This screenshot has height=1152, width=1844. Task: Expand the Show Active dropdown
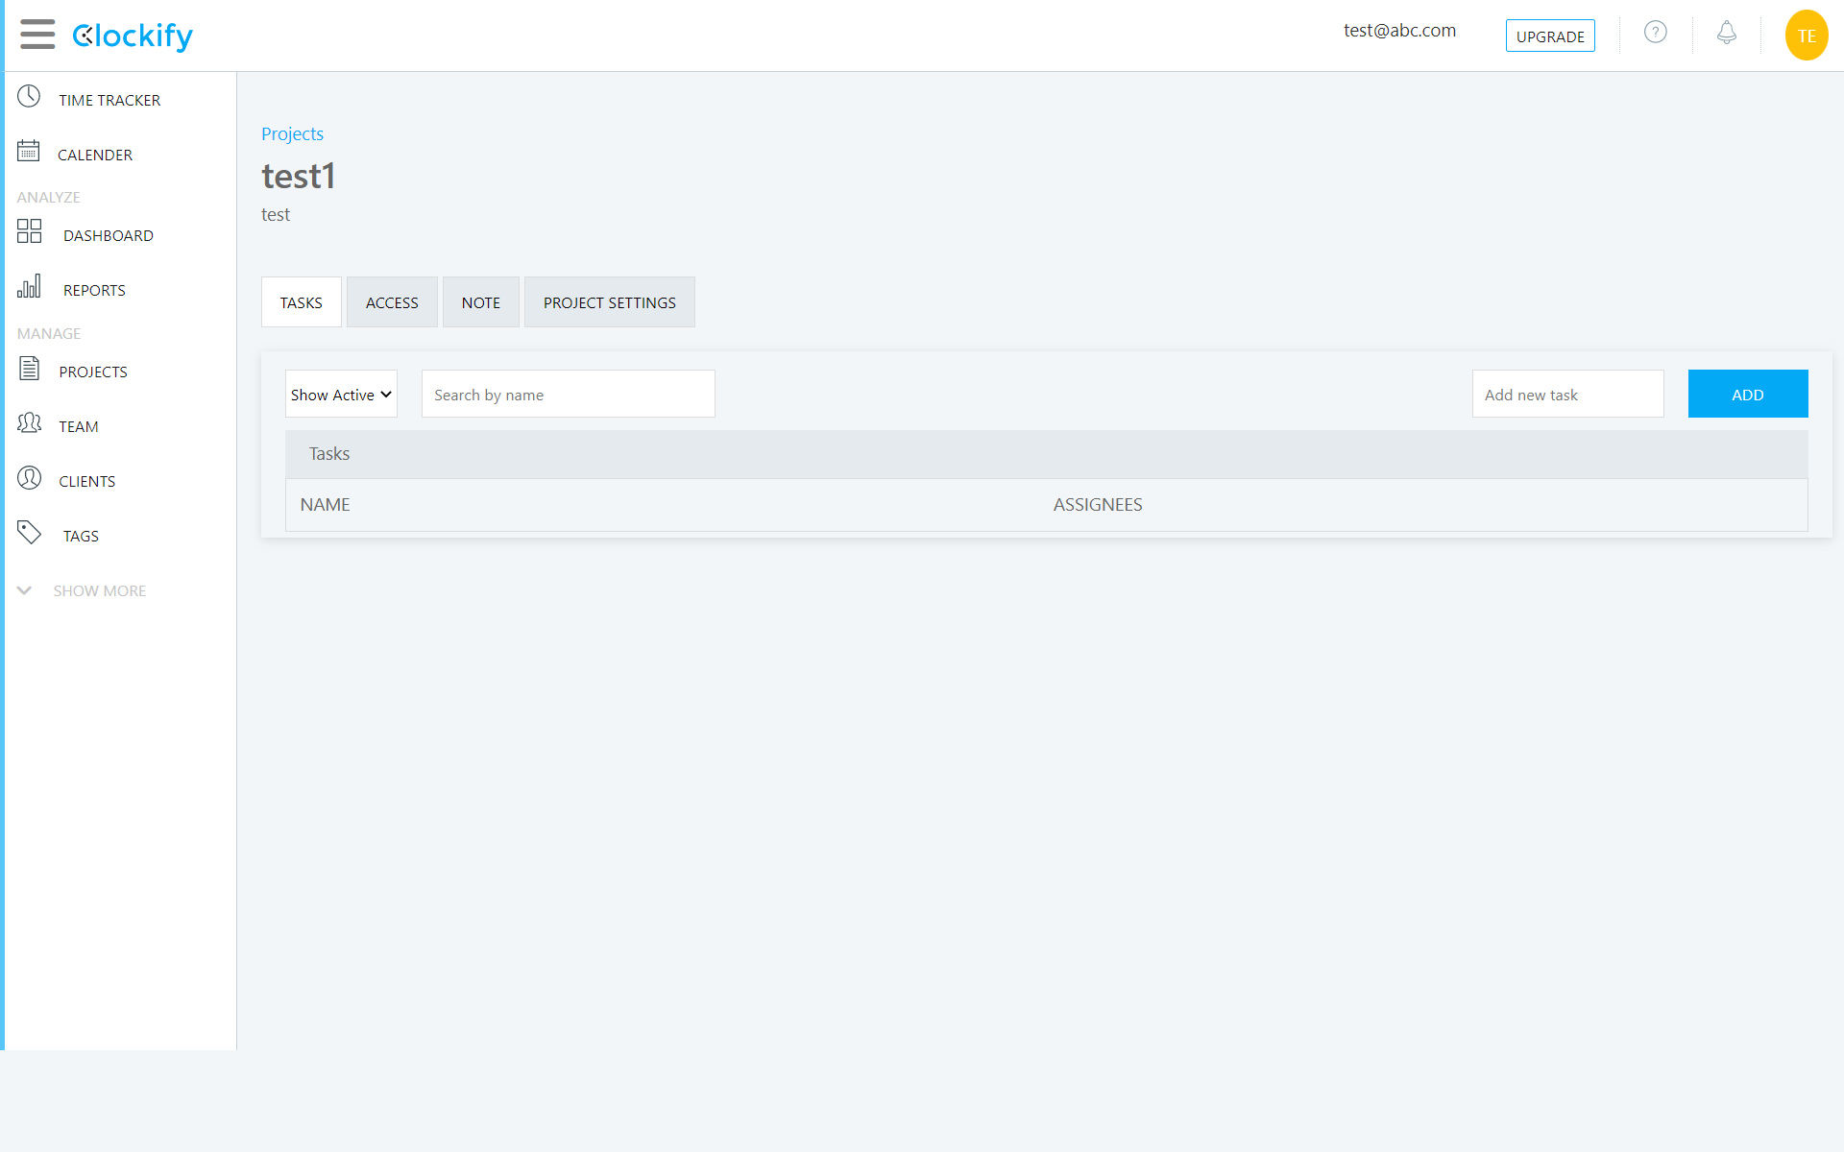point(341,395)
